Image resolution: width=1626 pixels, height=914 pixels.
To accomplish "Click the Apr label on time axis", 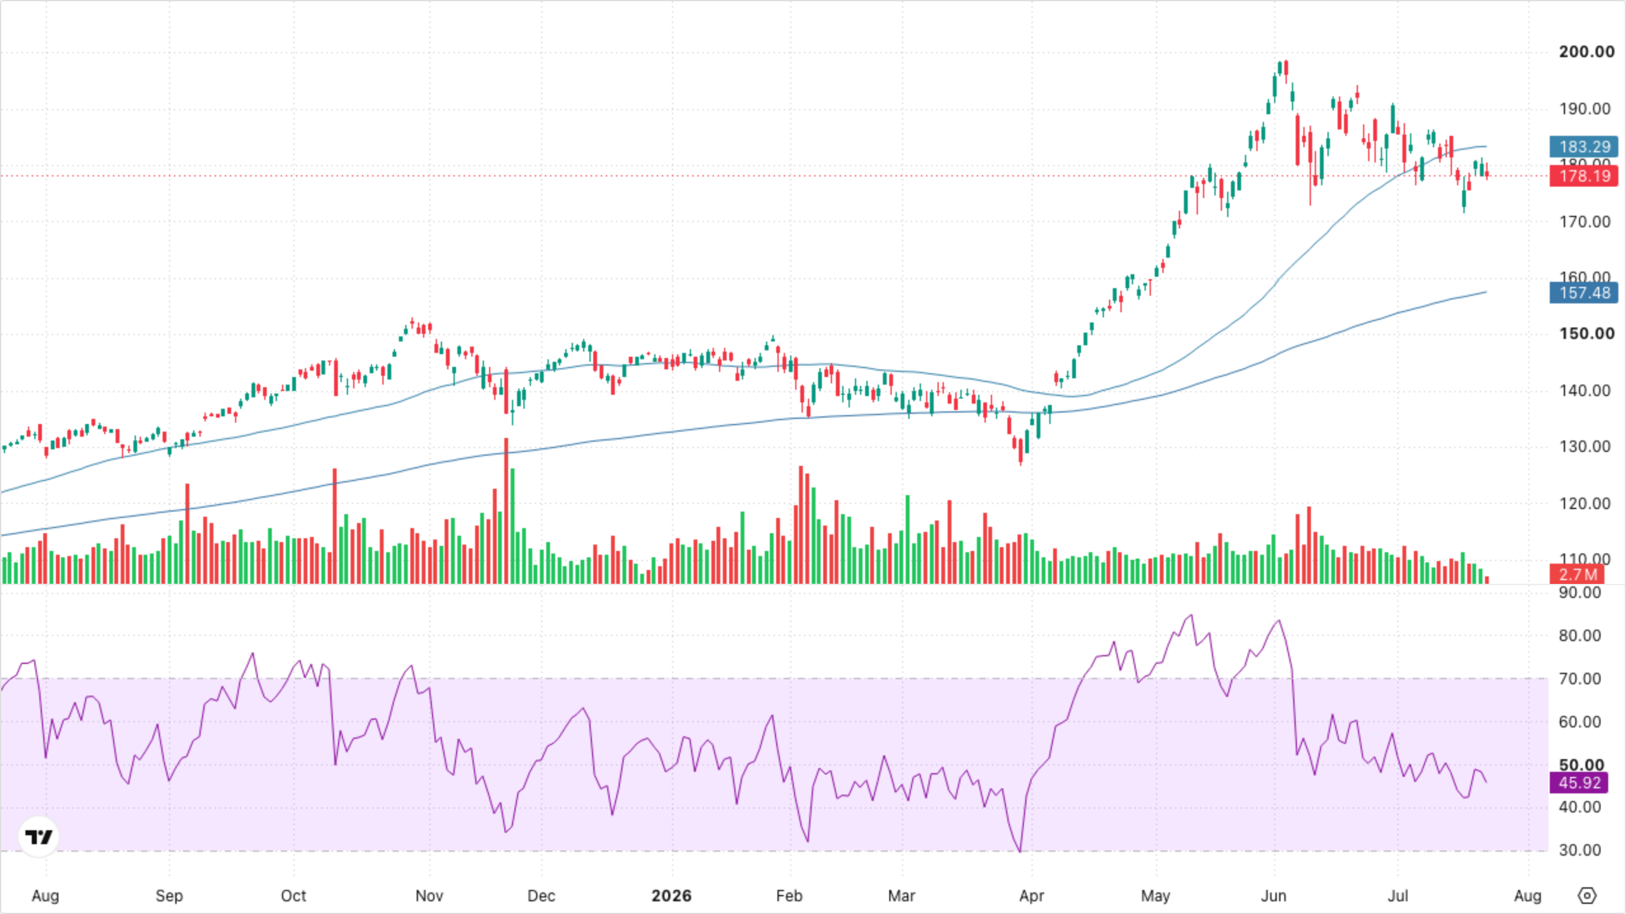I will point(1031,896).
